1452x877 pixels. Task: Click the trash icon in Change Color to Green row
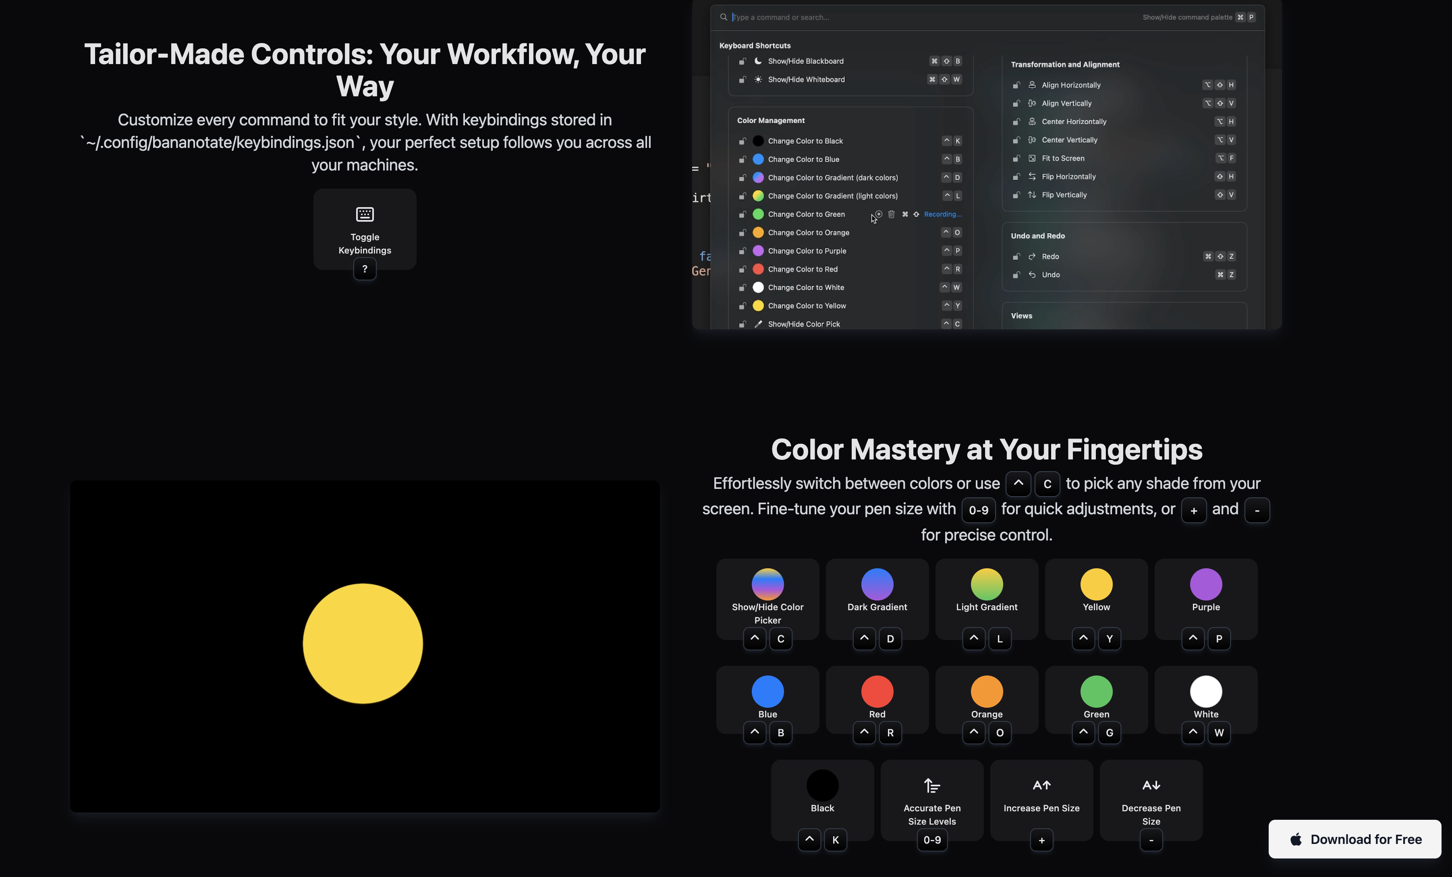click(891, 214)
